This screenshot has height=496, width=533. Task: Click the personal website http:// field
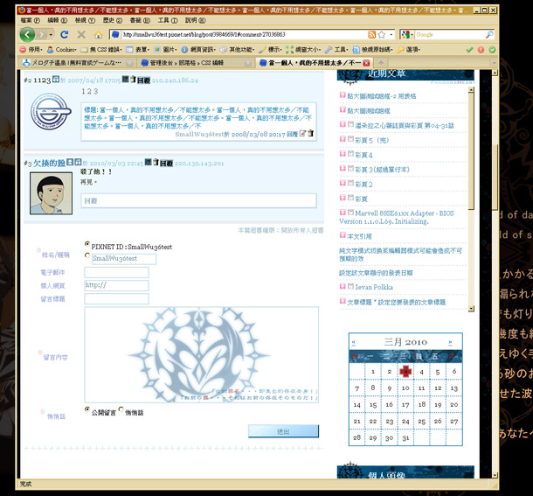pos(116,286)
